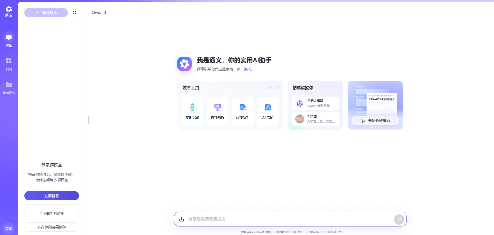Screen dimensions: 494x235
Task: Click the Qwen 3 model title
Action: click(99, 12)
